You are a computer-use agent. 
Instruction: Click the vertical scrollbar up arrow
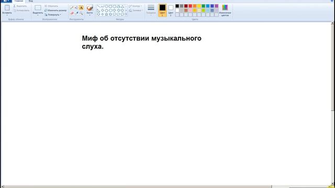click(x=333, y=23)
